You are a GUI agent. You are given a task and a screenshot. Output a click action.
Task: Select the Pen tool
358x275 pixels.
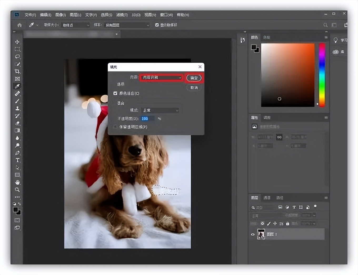[17, 153]
